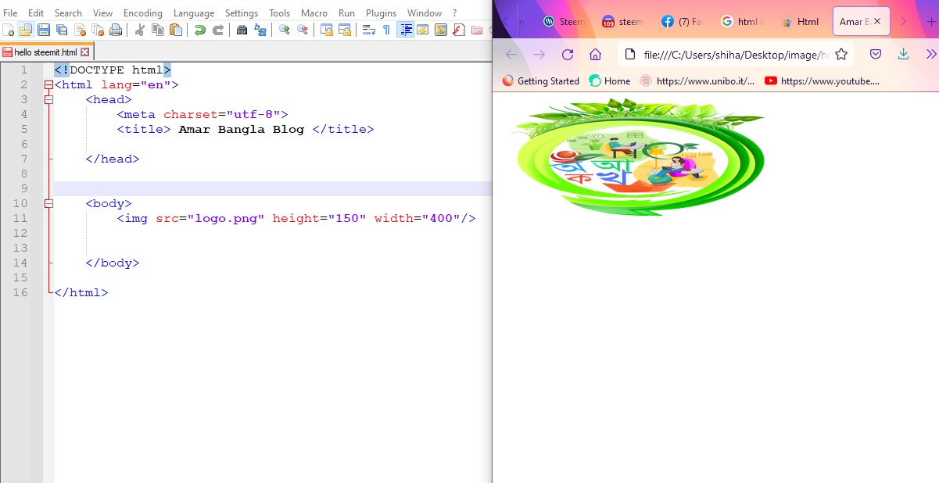Open the Encoding menu
Image resolution: width=939 pixels, height=483 pixels.
click(143, 13)
